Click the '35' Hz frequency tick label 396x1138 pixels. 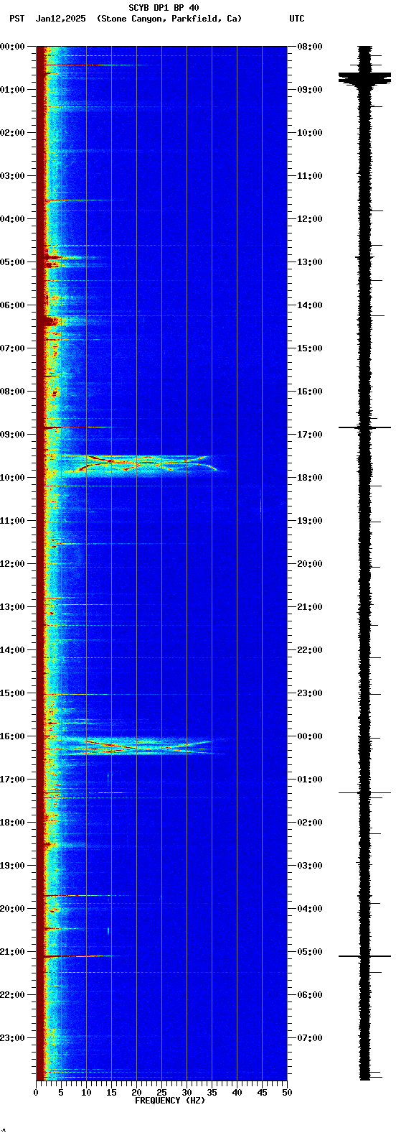212,1093
